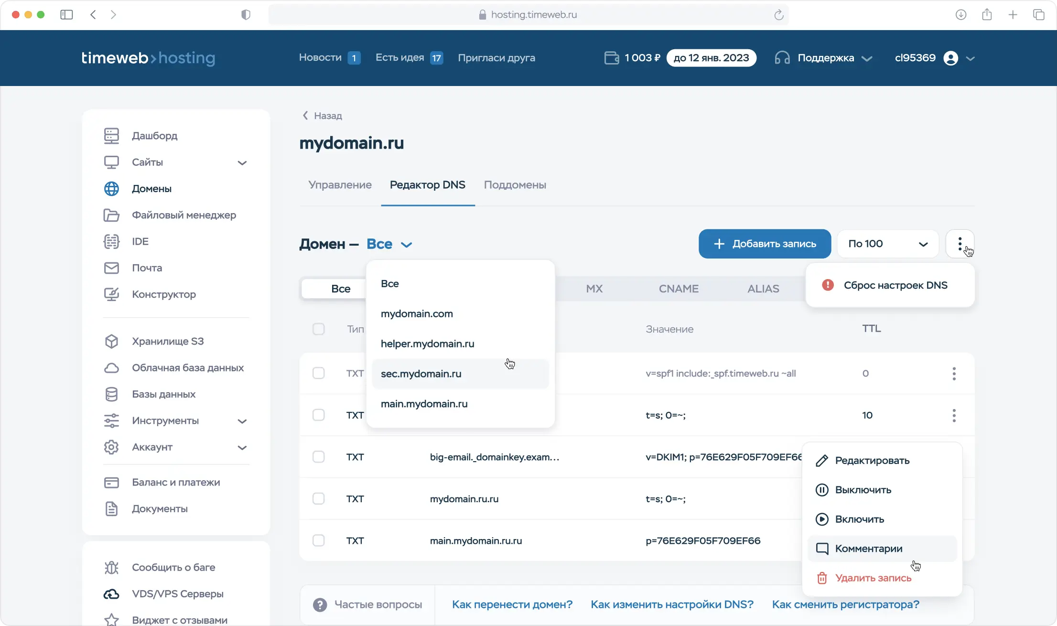Select the Хранилище S3 icon
The image size is (1057, 626).
[x=111, y=341]
